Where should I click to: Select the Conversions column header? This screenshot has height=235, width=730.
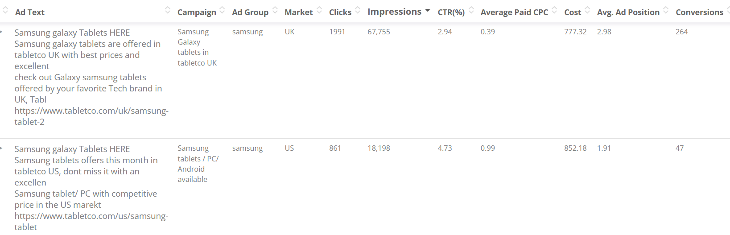(x=699, y=12)
